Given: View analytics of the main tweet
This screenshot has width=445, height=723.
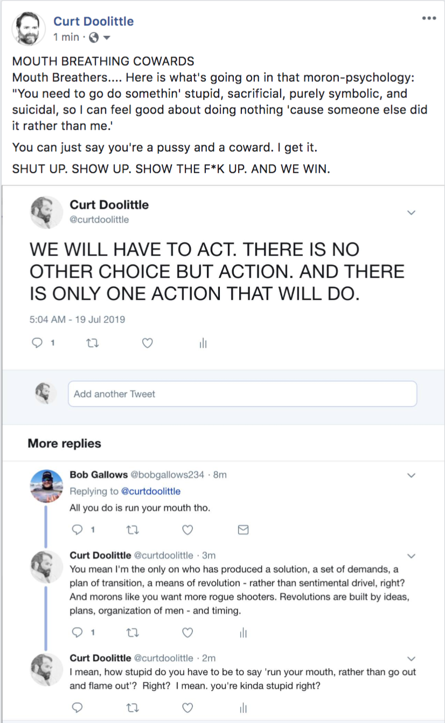Looking at the screenshot, I should [x=203, y=343].
